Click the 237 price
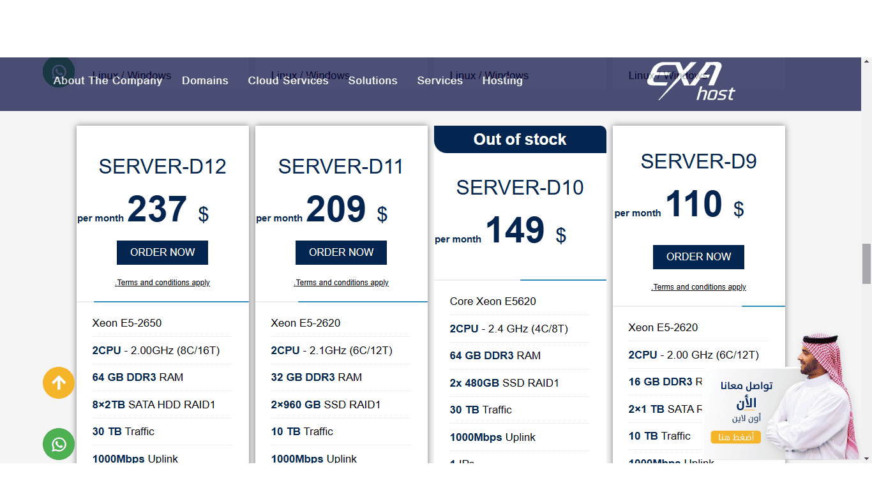The image size is (872, 490). click(157, 209)
